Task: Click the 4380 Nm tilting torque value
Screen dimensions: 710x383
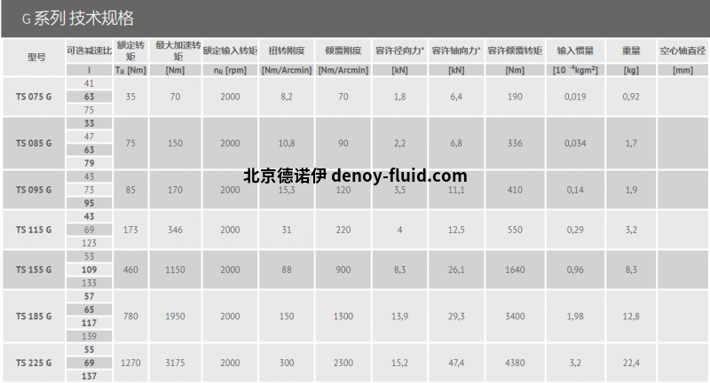Action: pos(514,363)
